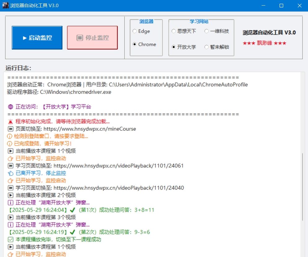
Task: Minimize the 浏览器自动化工具 window
Action: tap(263, 6)
